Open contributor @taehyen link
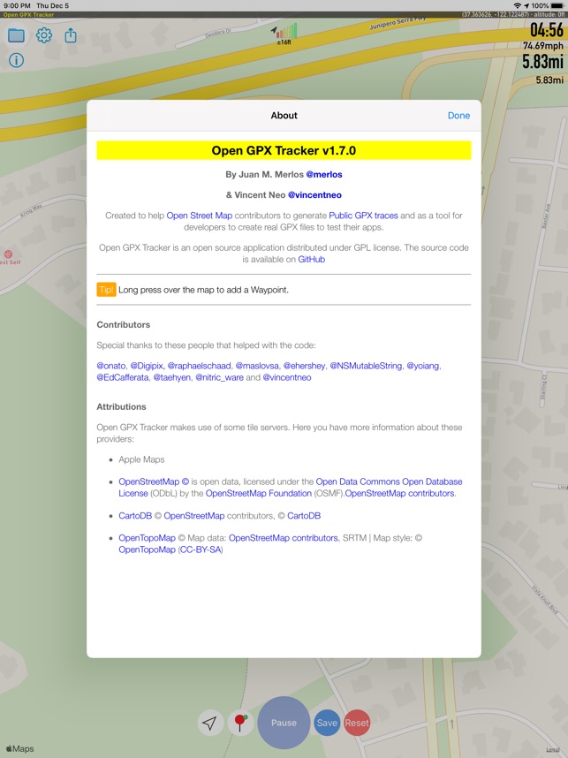Image resolution: width=568 pixels, height=758 pixels. (x=172, y=377)
